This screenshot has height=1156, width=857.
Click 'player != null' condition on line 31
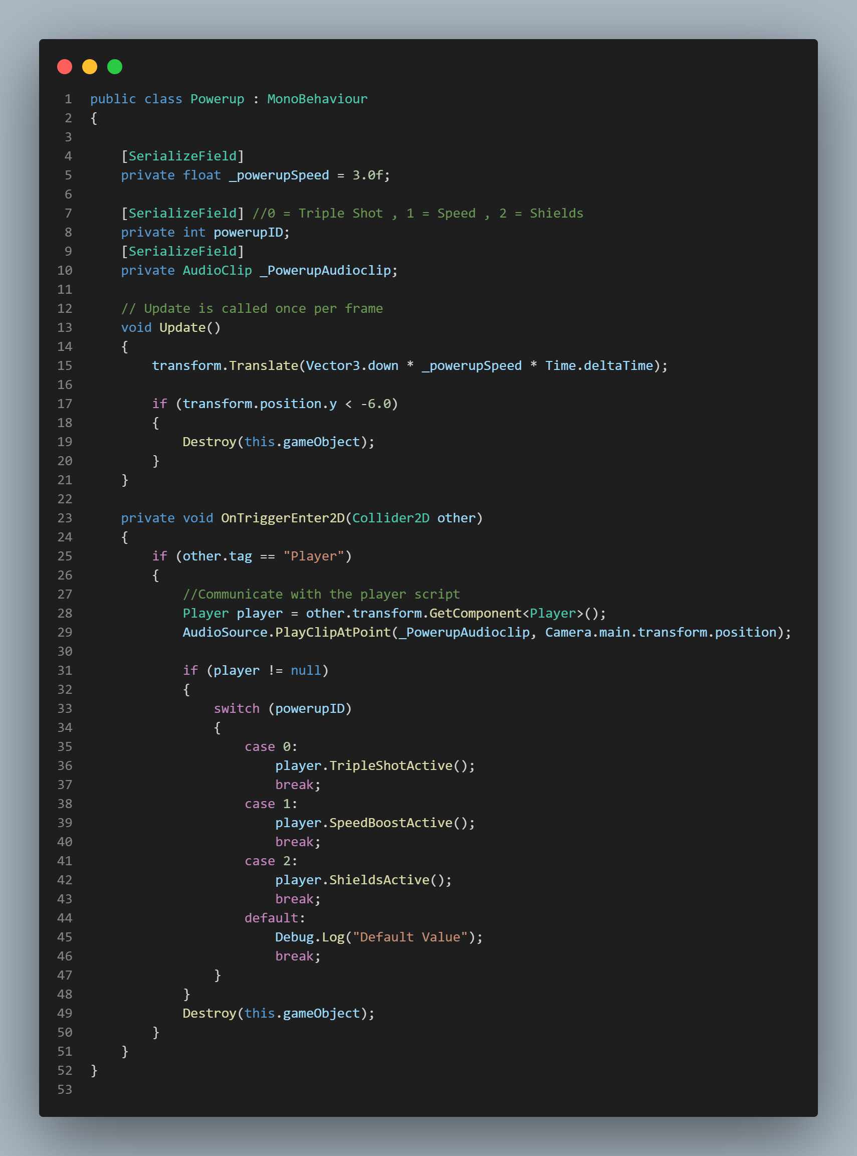point(267,671)
